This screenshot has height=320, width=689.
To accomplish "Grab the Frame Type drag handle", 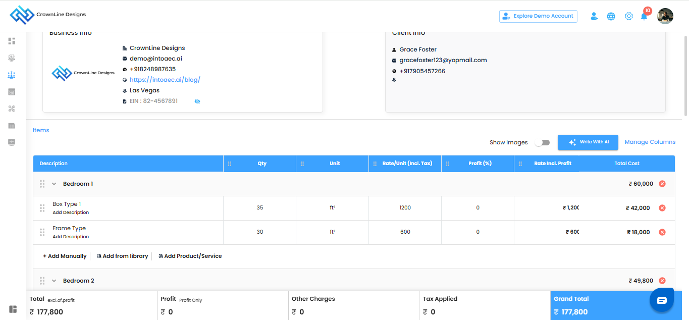I will pyautogui.click(x=42, y=232).
